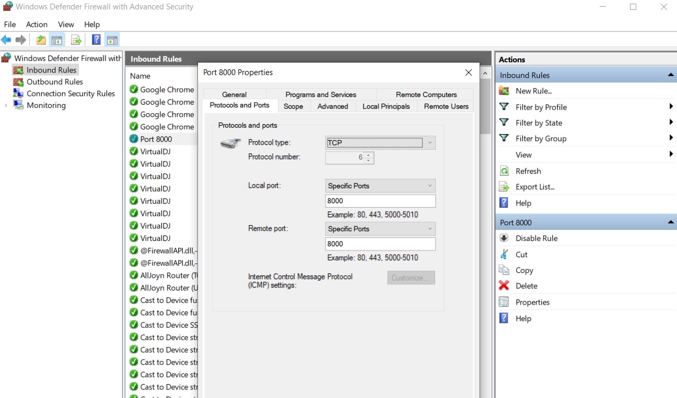Open the Help menu in the menu bar
Image resolution: width=677 pixels, height=398 pixels.
click(x=92, y=25)
